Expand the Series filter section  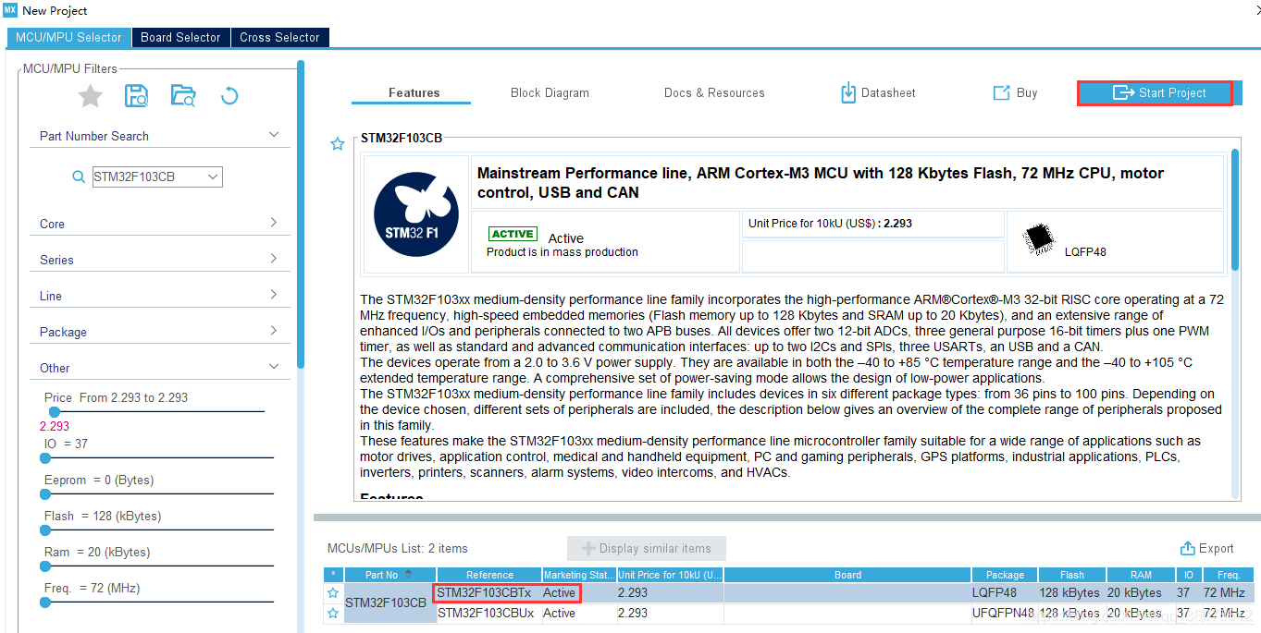click(x=274, y=259)
